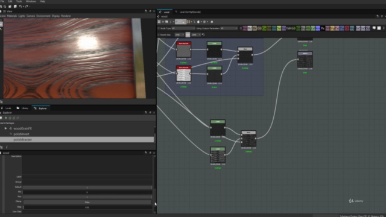386x217 pixels.
Task: Open the 3D View Environment menu
Action: click(x=43, y=16)
